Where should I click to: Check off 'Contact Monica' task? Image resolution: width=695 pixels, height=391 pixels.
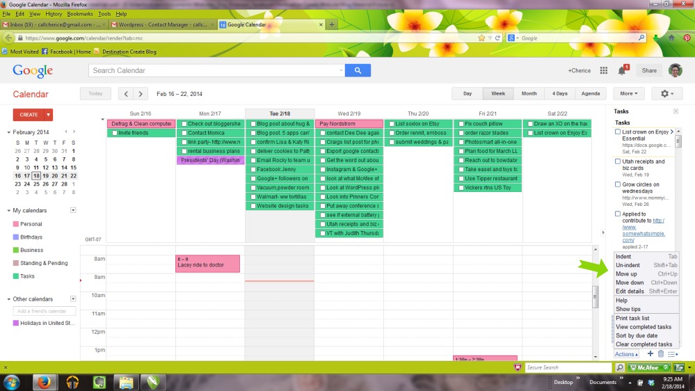pyautogui.click(x=184, y=133)
